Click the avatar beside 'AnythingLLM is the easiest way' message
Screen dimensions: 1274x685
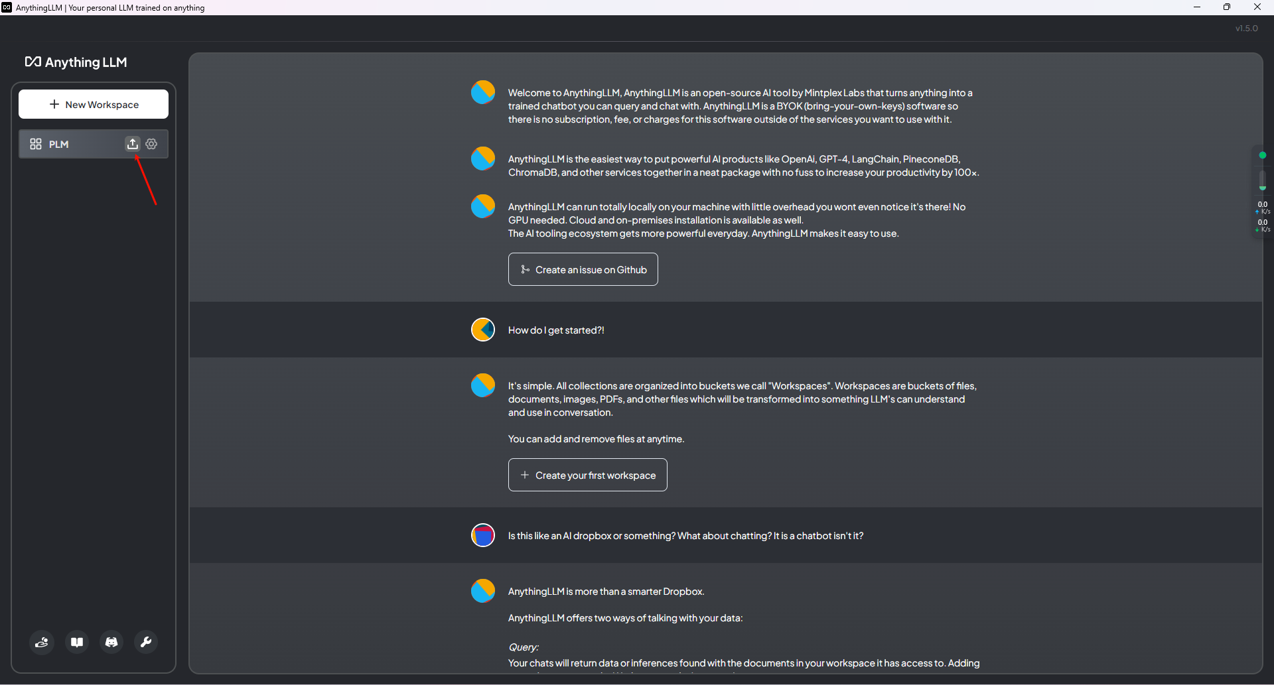click(x=483, y=158)
